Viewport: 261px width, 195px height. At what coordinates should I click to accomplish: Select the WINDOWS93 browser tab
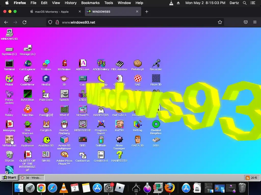tap(113, 12)
